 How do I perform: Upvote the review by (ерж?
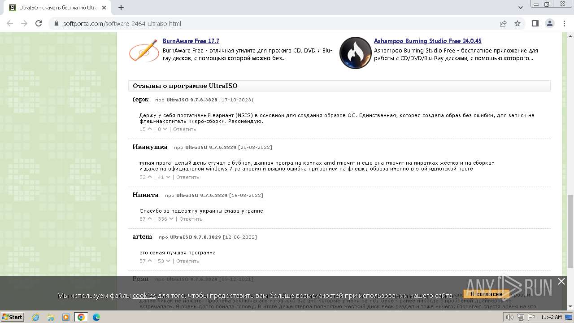click(x=150, y=129)
